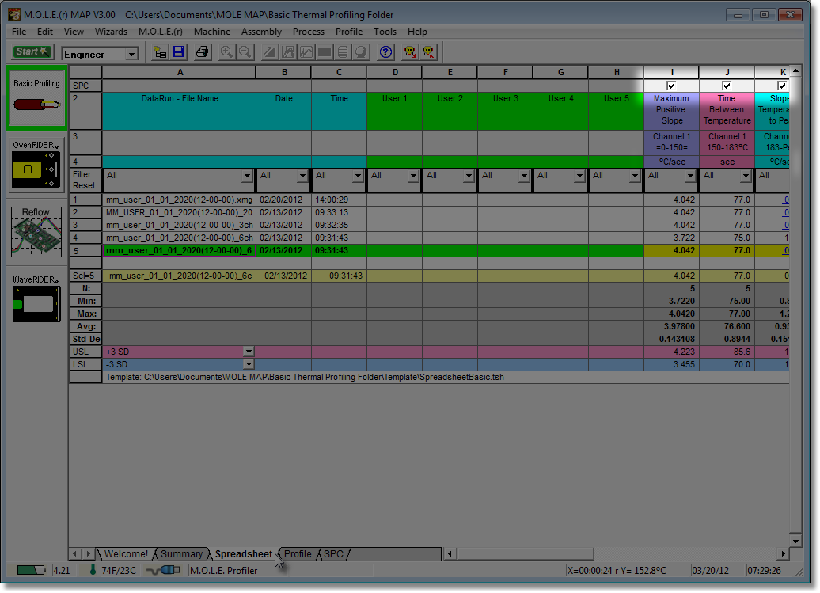Select the Reflow sidebar icon
820x593 pixels.
(x=36, y=231)
